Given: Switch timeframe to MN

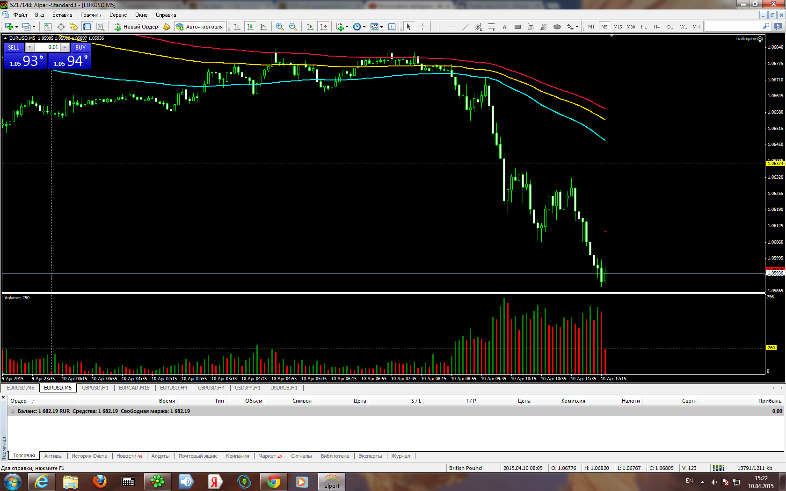Looking at the screenshot, I should click(696, 27).
